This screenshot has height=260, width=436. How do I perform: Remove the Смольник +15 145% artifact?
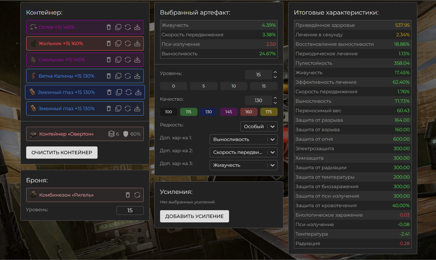(109, 60)
